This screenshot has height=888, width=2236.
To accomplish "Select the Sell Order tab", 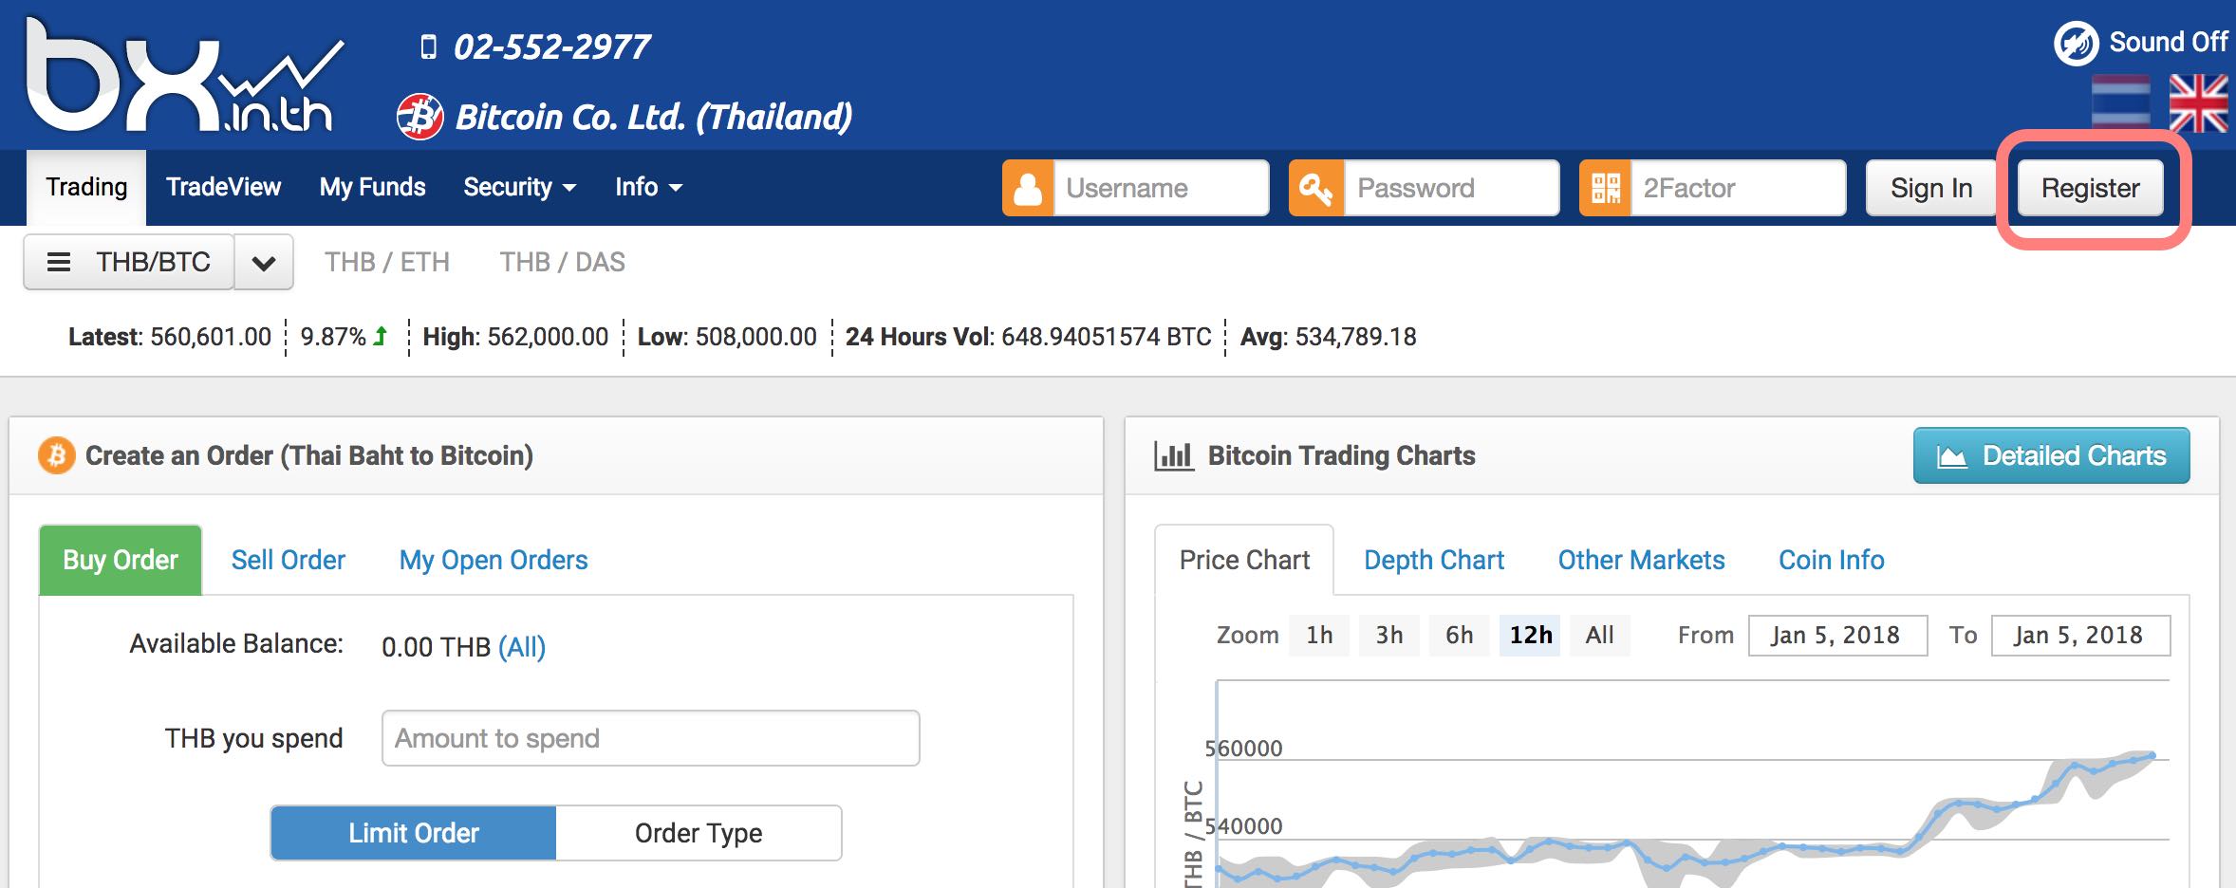I will (x=289, y=560).
